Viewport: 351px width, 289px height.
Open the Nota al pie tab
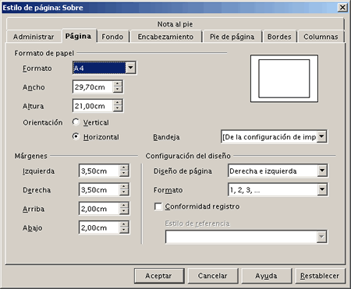175,24
